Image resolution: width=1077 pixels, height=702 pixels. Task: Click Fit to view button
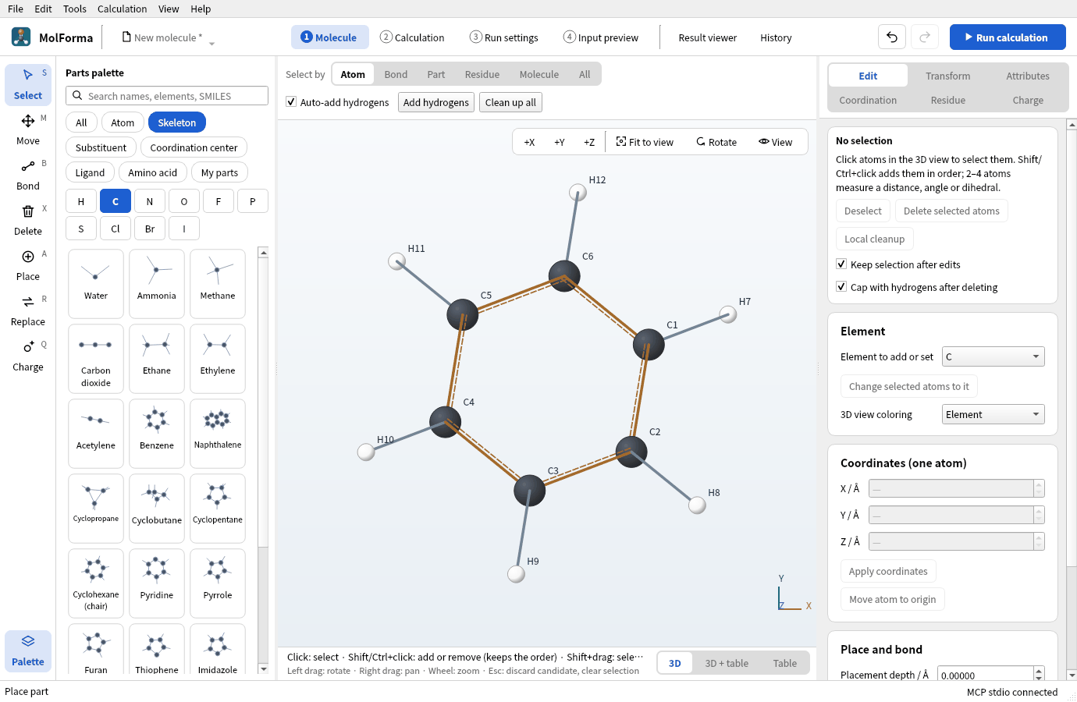[645, 142]
